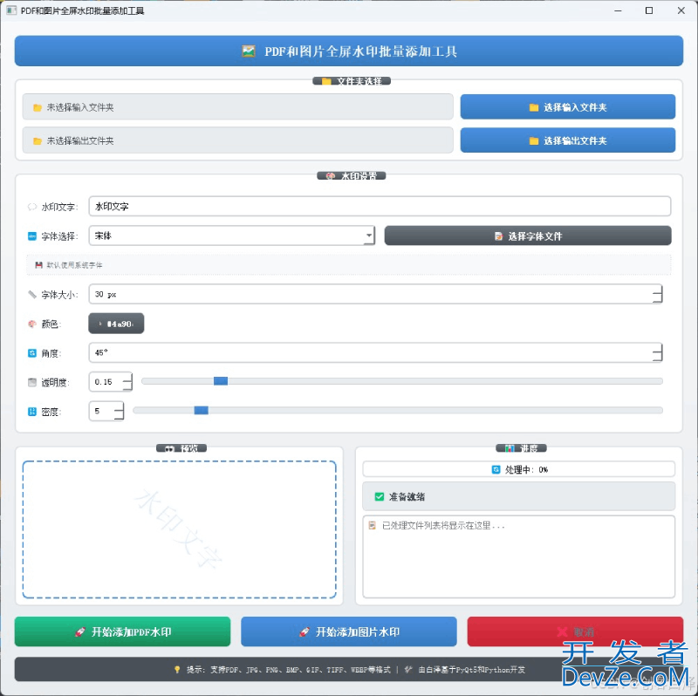
Task: Click the palette icon beside 颜色
Action: pos(32,324)
